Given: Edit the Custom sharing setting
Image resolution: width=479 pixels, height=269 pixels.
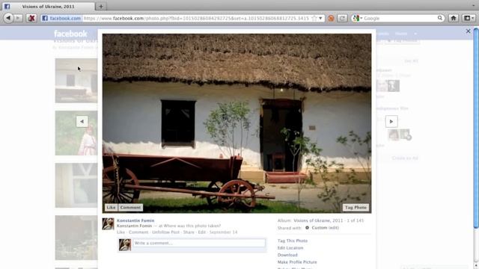Looking at the screenshot, I should pyautogui.click(x=334, y=228).
